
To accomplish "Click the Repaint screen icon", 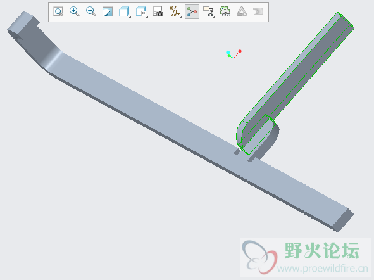I will [108, 11].
